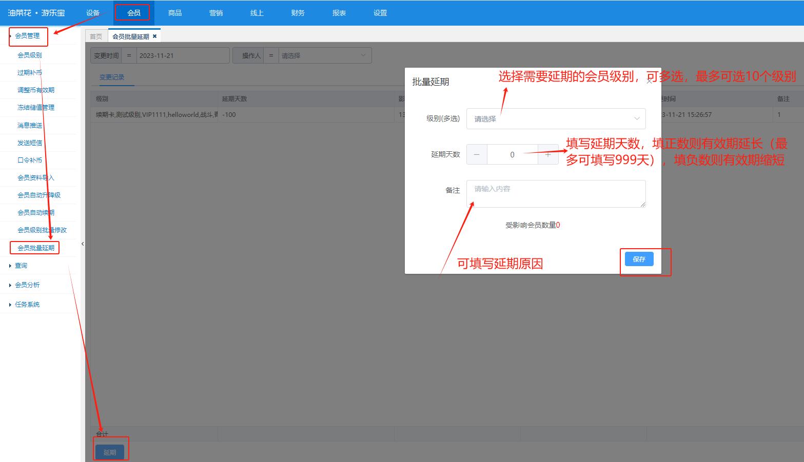The image size is (804, 462).
Task: Open the 级别(多选) dropdown in dialog
Action: pyautogui.click(x=556, y=118)
